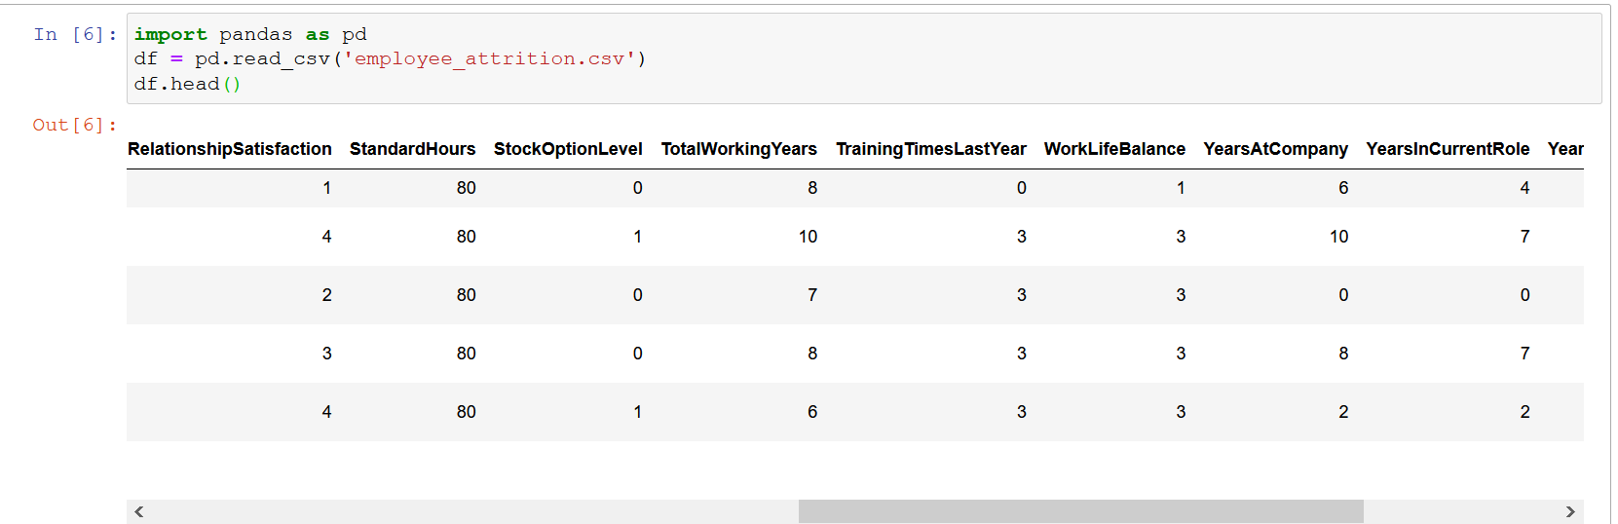Click TotalWorkingYears cell showing 7
The width and height of the screenshot is (1618, 524).
[812, 295]
